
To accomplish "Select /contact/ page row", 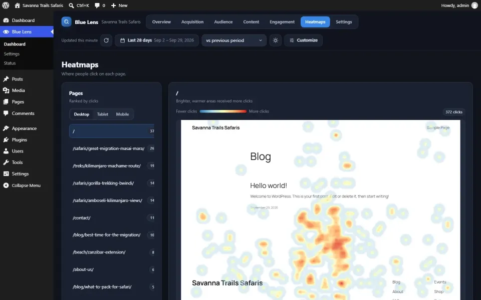I will (112, 217).
